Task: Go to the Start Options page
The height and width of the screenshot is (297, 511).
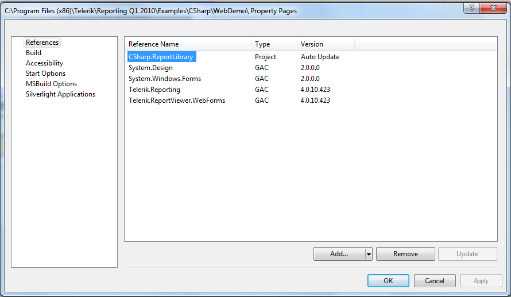Action: click(x=45, y=74)
